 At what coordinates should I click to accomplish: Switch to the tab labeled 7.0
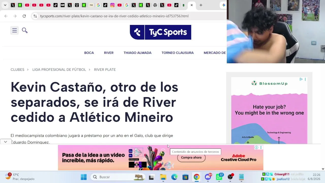91,5
